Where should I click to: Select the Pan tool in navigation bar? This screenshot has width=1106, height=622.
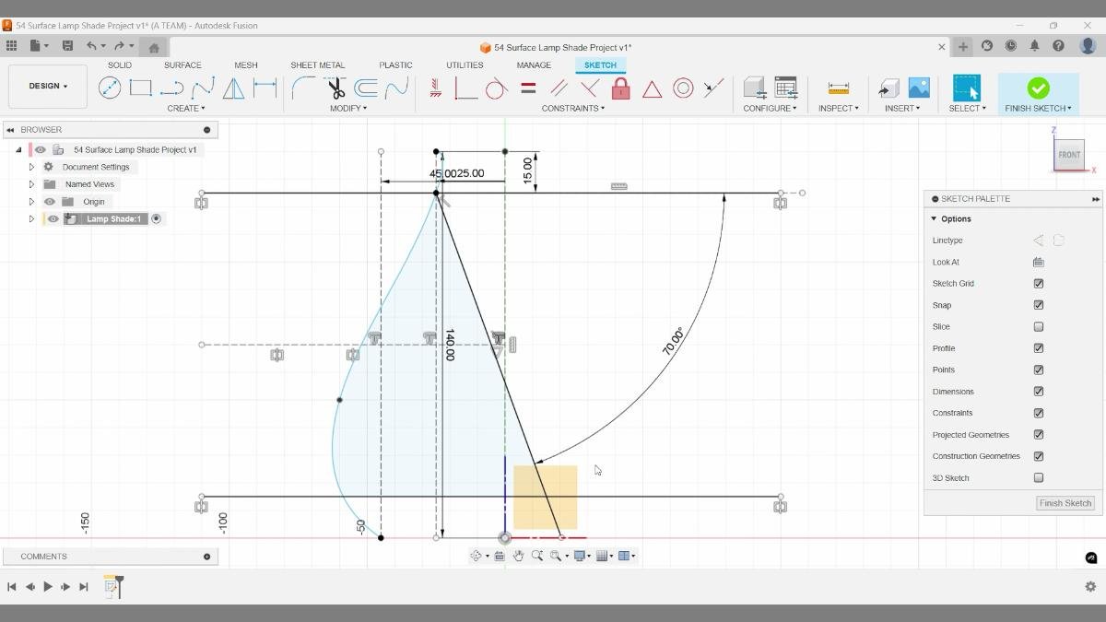pos(518,555)
